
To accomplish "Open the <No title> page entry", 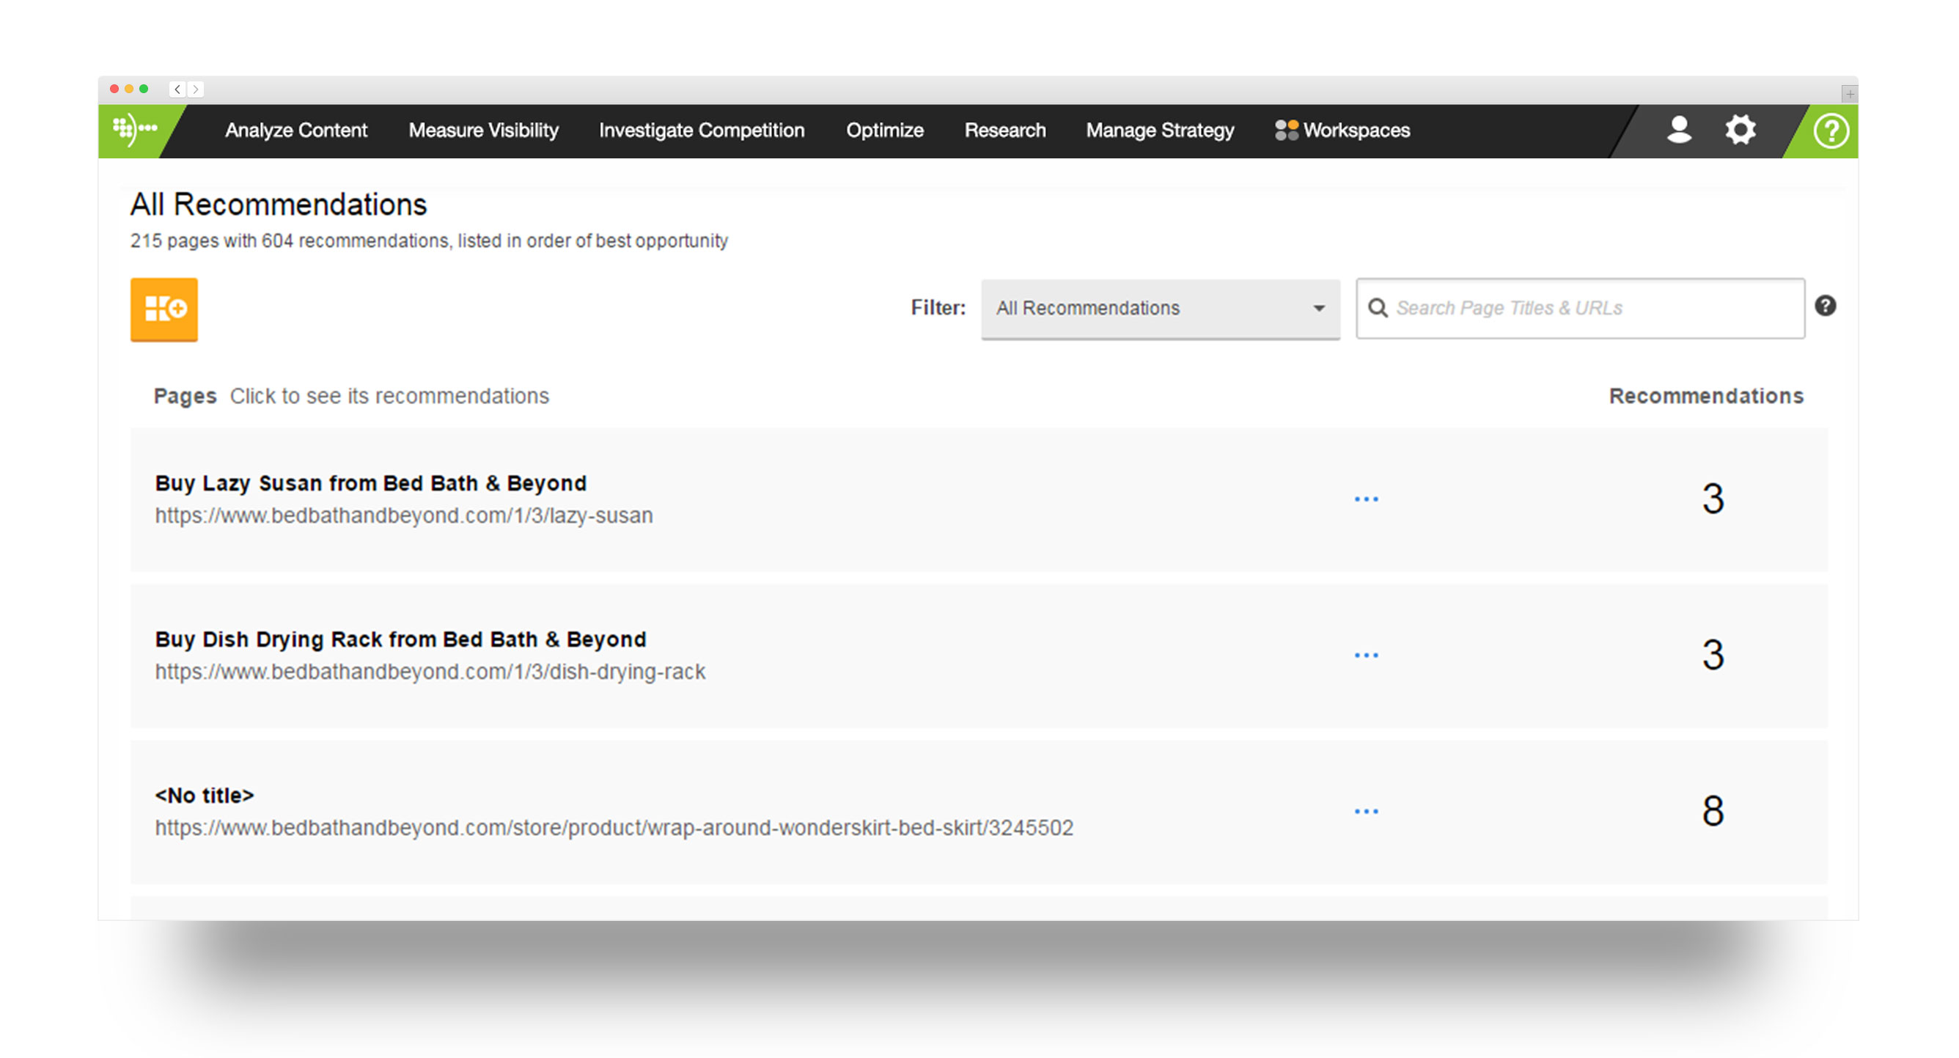I will point(204,795).
